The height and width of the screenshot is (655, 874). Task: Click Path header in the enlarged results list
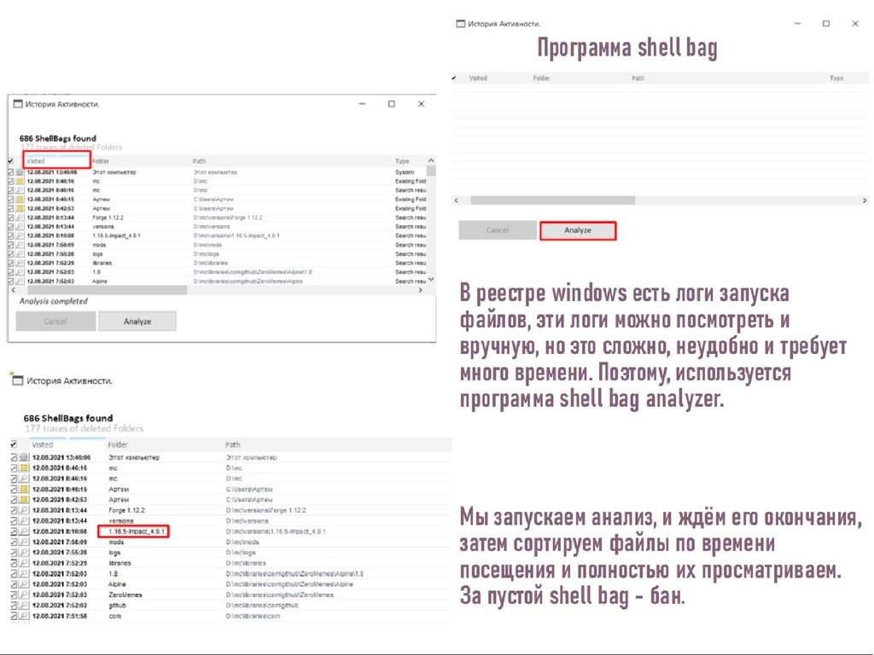click(x=232, y=444)
